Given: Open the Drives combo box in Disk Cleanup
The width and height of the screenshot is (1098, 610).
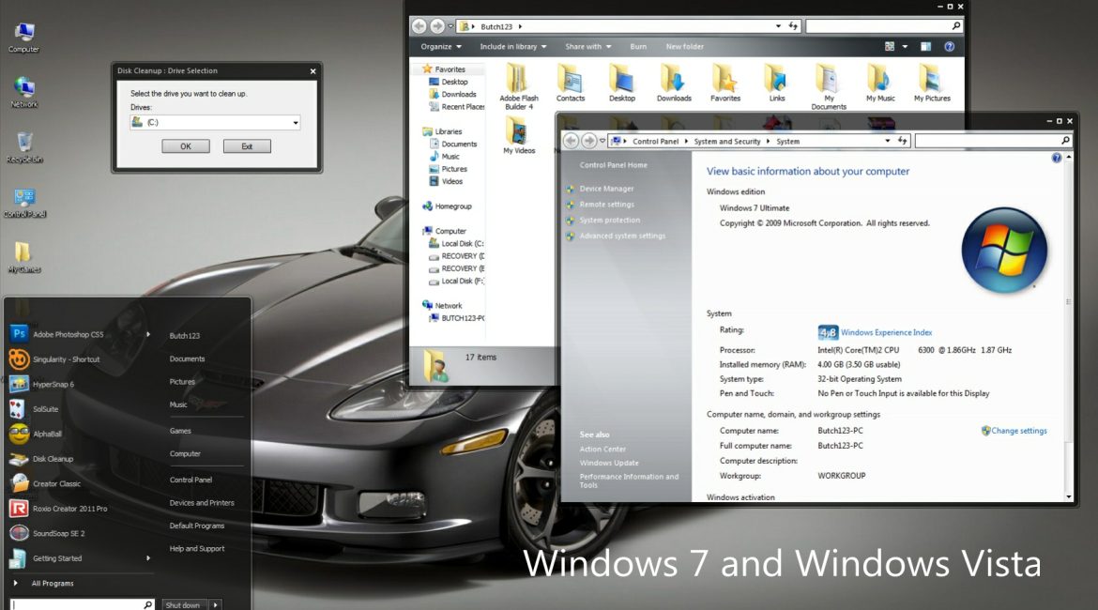Looking at the screenshot, I should 215,122.
